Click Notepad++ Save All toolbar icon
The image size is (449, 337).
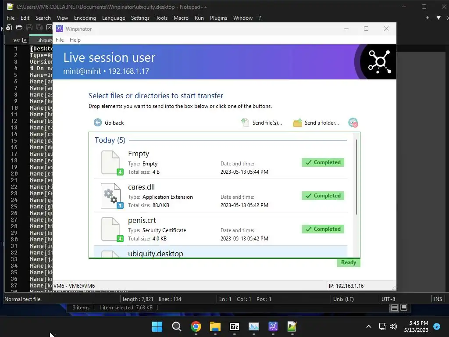39,28
